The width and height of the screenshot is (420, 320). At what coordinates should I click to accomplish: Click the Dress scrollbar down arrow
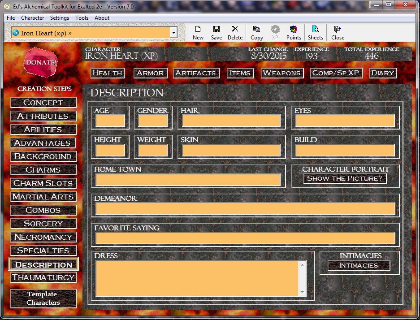click(x=302, y=292)
